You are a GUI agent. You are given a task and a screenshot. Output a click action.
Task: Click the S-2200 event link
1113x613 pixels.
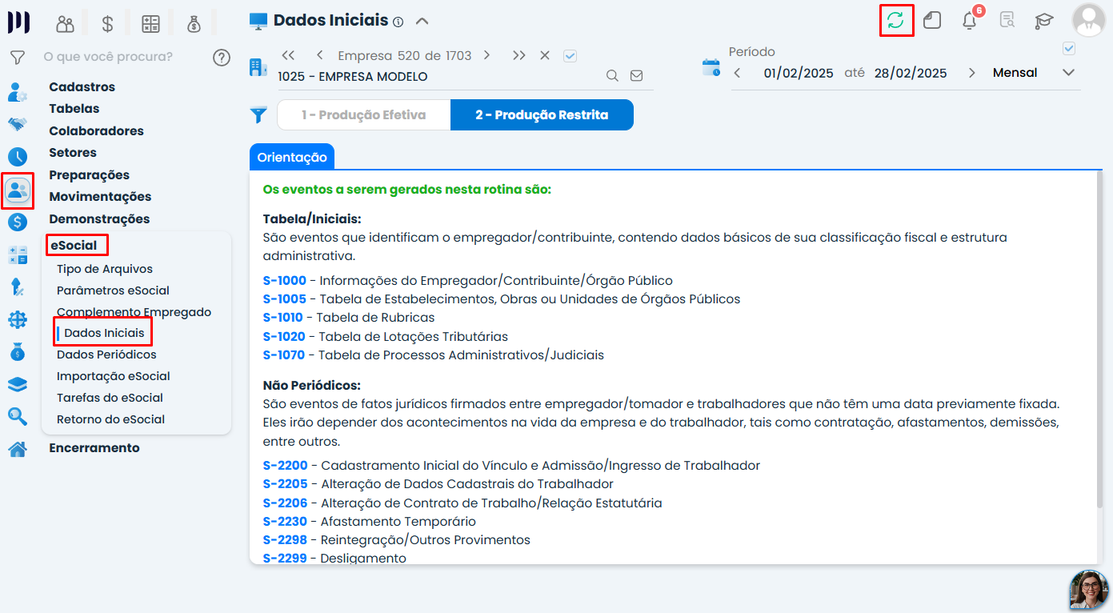[286, 466]
